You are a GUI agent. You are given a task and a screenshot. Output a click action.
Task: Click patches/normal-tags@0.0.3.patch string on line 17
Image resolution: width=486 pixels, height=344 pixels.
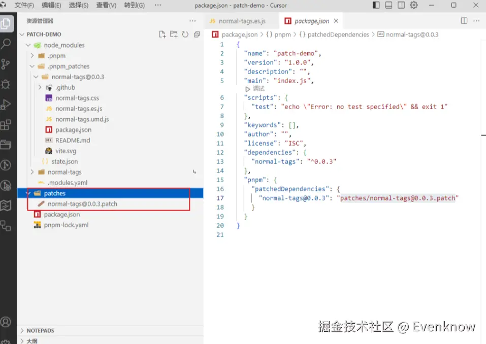(398, 198)
